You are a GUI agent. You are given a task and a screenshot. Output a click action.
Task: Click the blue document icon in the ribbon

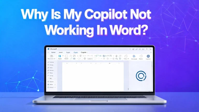coord(59,56)
